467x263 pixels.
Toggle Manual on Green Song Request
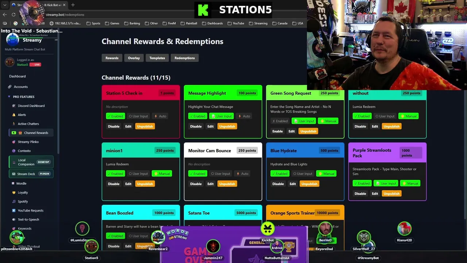click(x=328, y=121)
